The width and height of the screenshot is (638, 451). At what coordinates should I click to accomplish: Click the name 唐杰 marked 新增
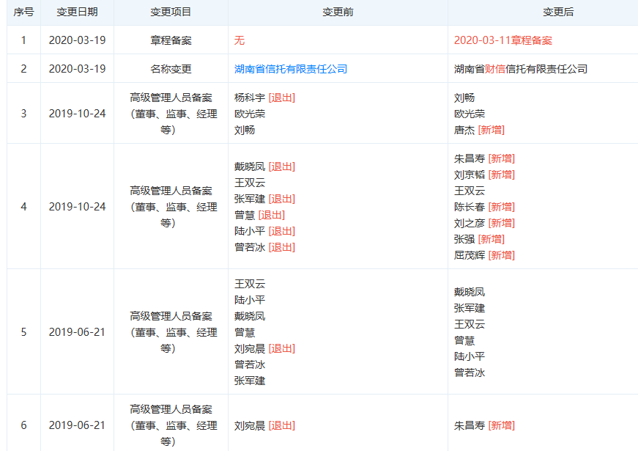coord(464,130)
